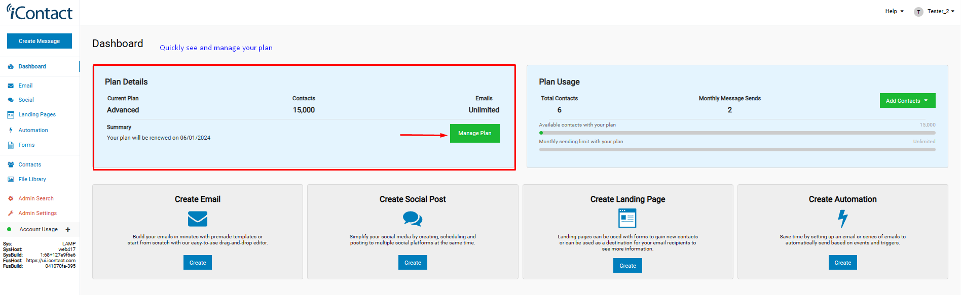961x295 pixels.
Task: Click the Automation lightning bolt sidebar icon
Action: [x=11, y=130]
